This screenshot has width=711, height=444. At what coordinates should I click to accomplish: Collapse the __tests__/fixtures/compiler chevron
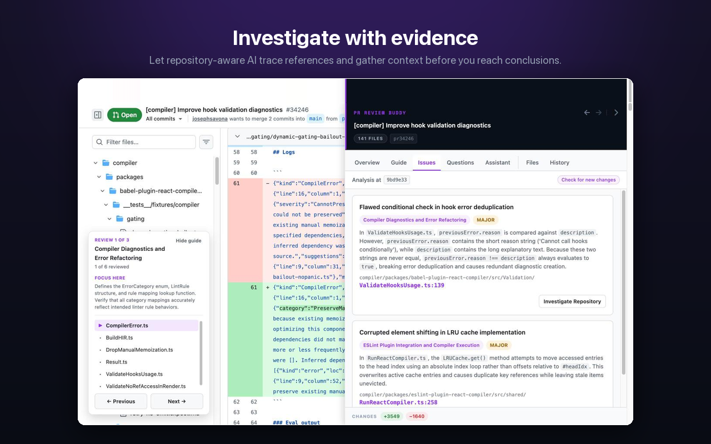pyautogui.click(x=106, y=205)
